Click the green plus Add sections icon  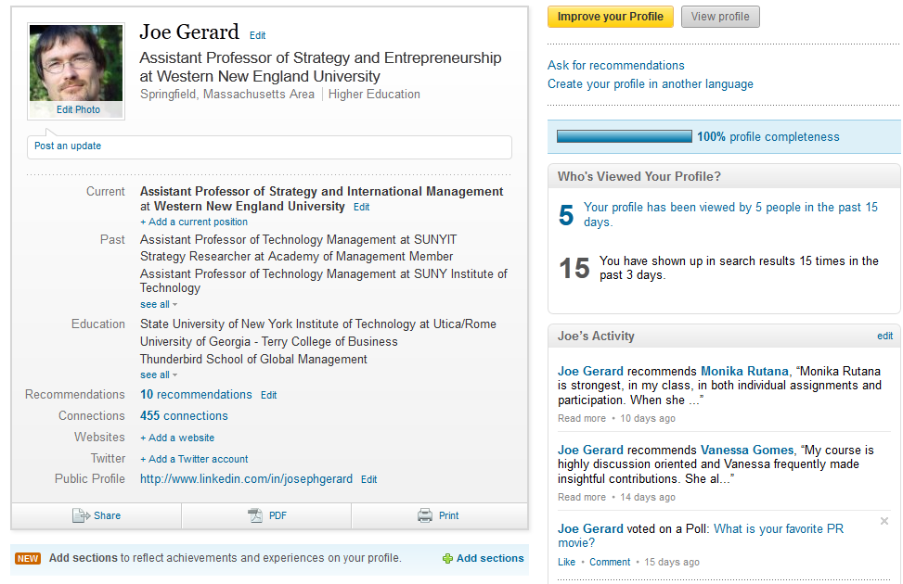pos(447,558)
